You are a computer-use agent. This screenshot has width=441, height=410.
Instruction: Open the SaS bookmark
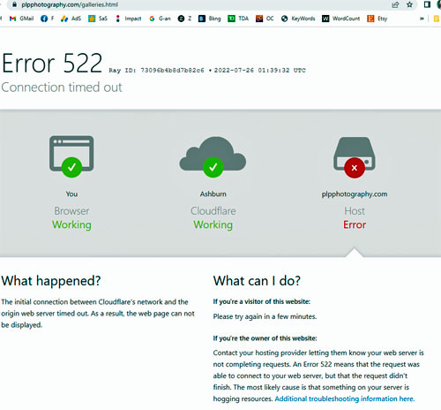point(98,19)
